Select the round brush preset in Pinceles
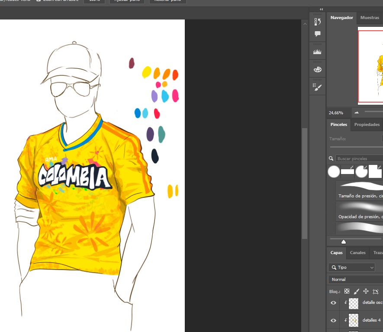 pos(334,171)
